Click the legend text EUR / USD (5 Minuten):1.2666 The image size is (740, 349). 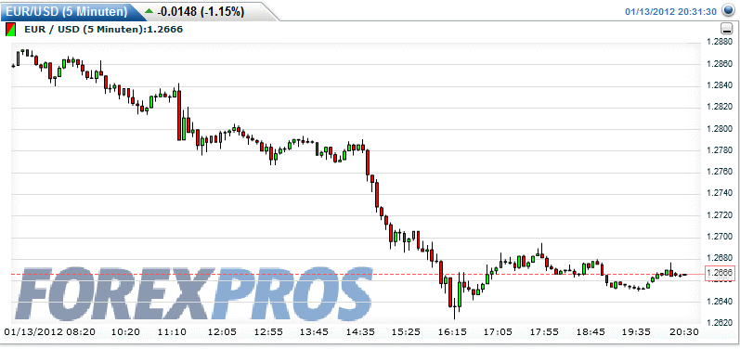pos(104,30)
